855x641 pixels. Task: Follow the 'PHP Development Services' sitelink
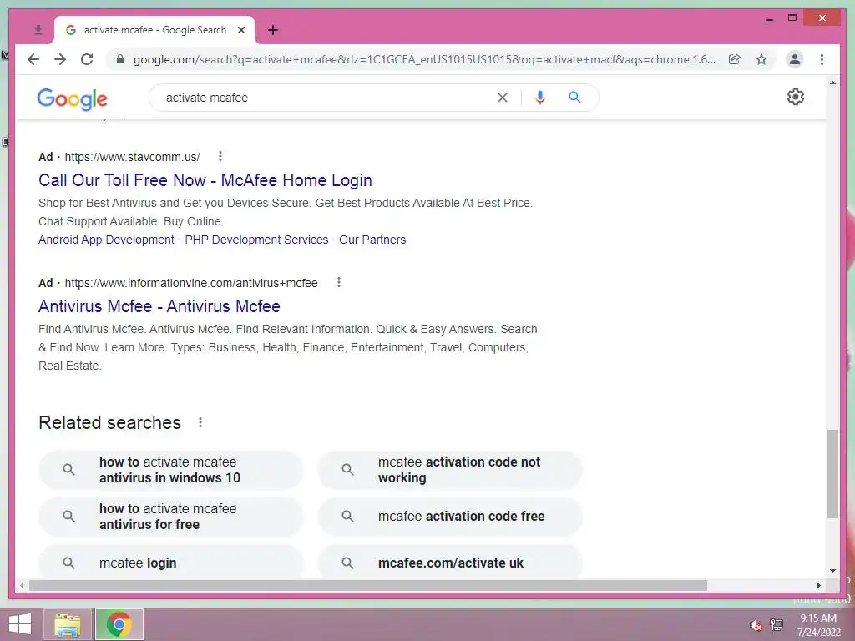[x=256, y=240]
